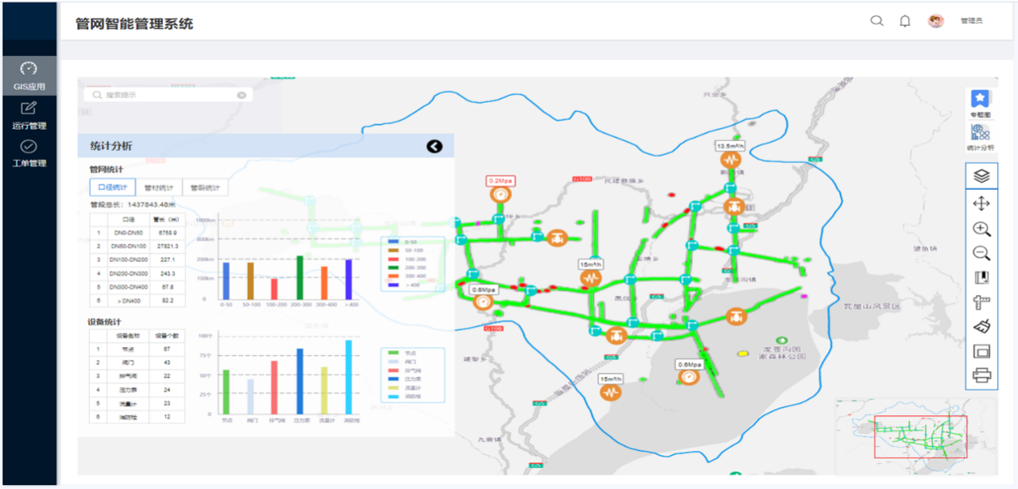1018x489 pixels.
Task: Click the layers stack icon
Action: 981,176
